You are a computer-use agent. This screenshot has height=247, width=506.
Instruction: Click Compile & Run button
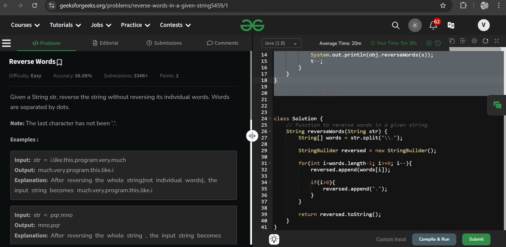[434, 239]
